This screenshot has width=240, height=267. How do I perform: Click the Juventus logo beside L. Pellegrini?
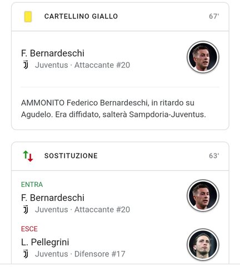click(x=26, y=254)
